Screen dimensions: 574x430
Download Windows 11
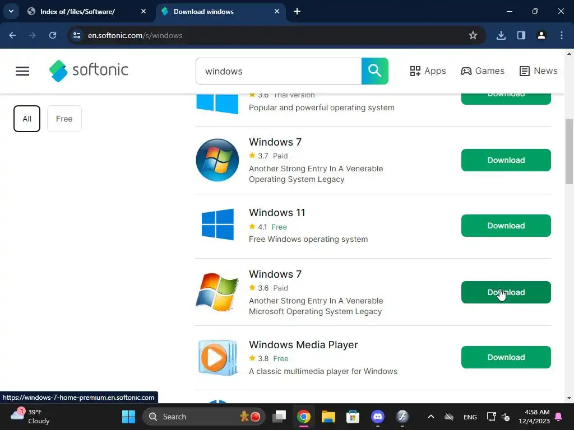click(x=506, y=226)
